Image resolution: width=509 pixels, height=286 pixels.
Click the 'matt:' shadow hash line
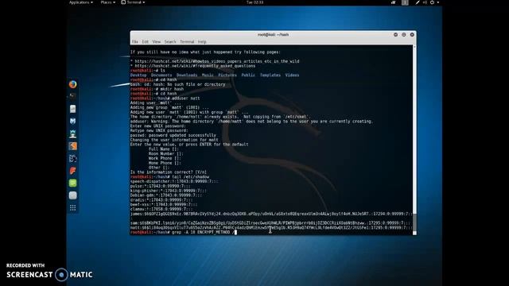pos(271,228)
